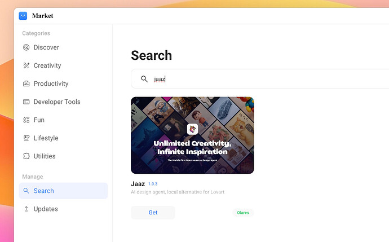Viewport: 389px width, 242px height.
Task: Click the Updates upload arrow icon
Action: click(x=26, y=209)
